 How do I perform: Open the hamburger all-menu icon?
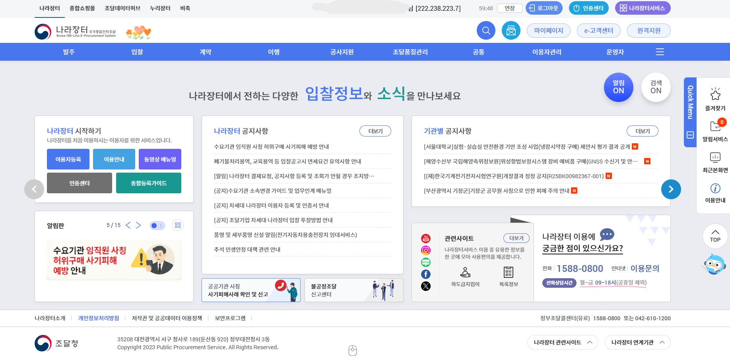point(660,52)
